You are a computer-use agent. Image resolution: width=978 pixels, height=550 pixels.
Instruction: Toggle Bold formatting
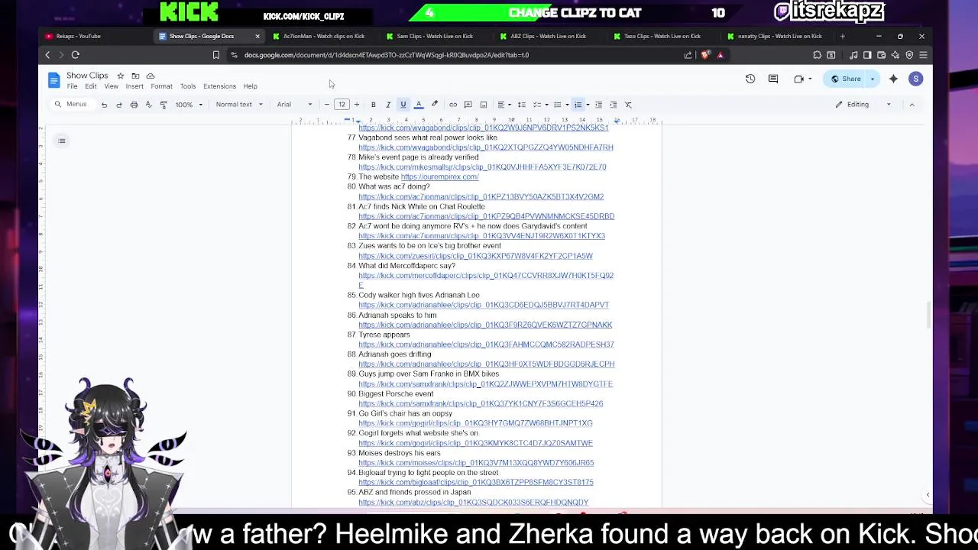tap(373, 105)
